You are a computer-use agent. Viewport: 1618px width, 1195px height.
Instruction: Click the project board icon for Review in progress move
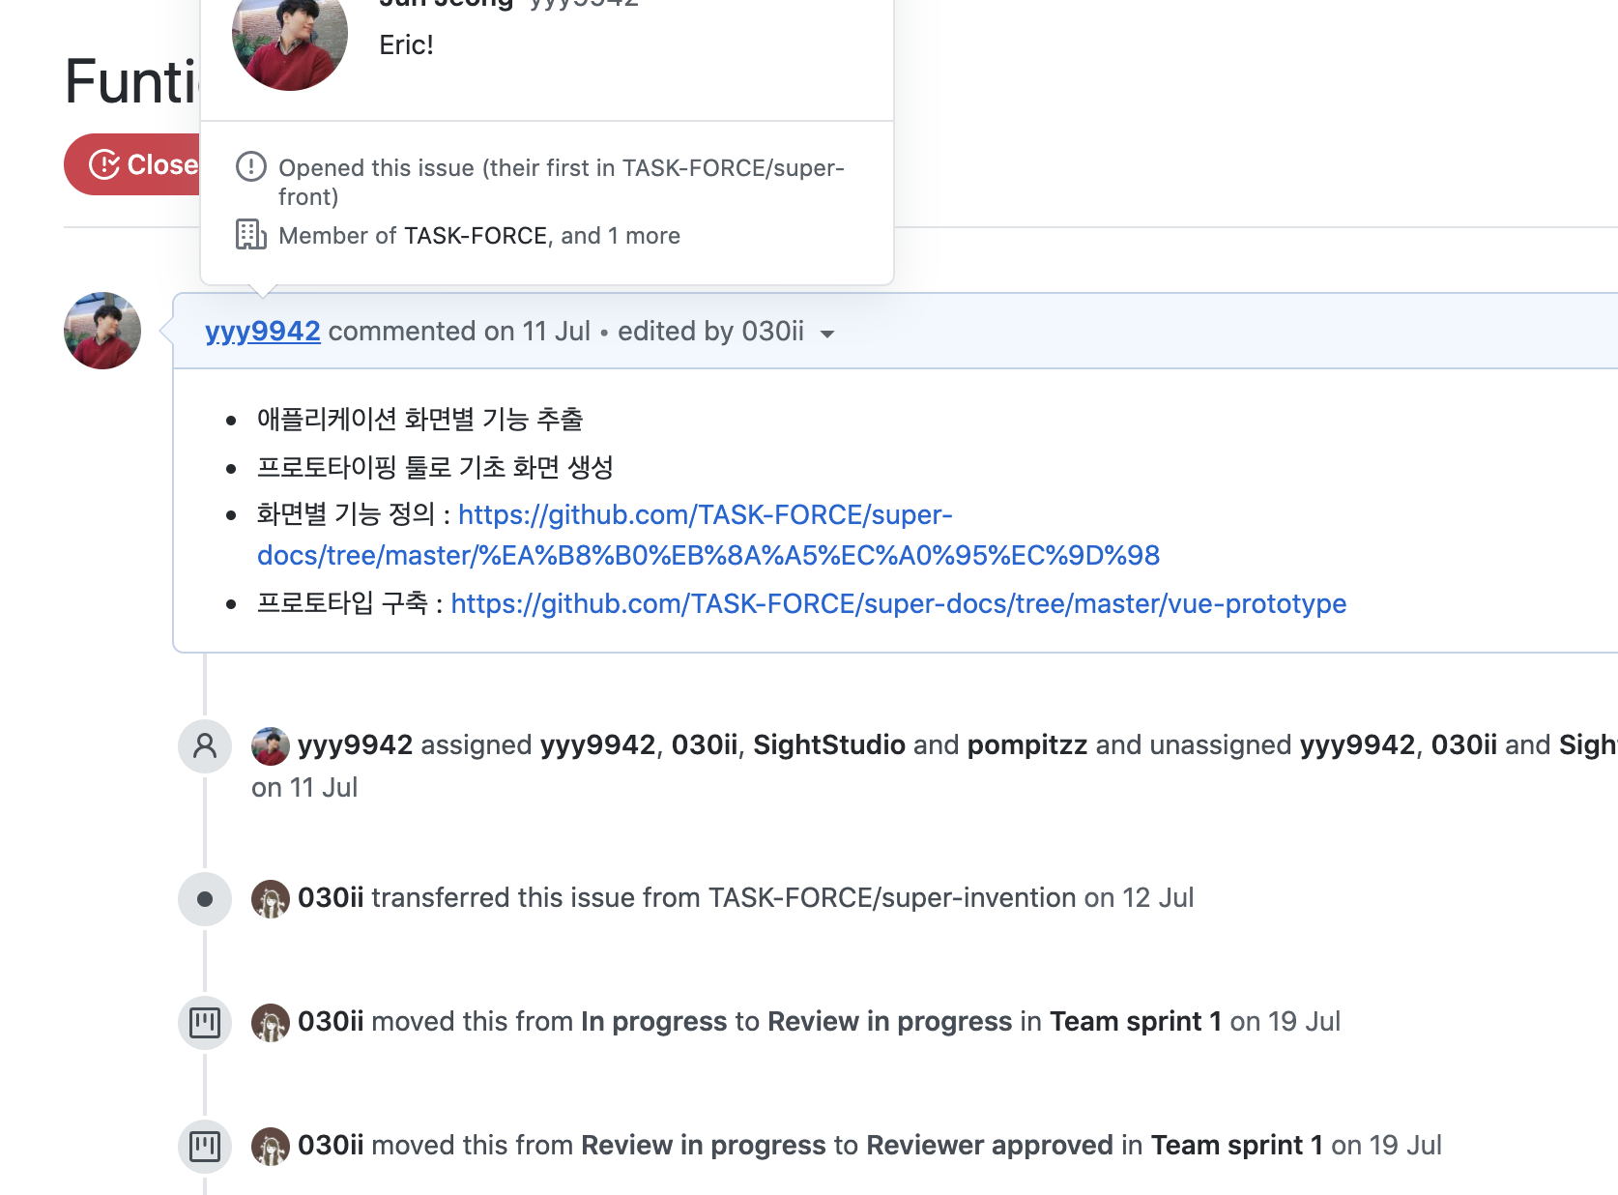(x=205, y=1022)
